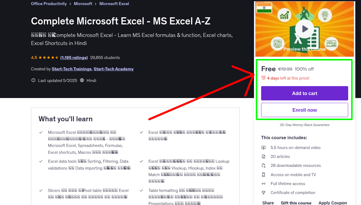Click the This course includes heading

pyautogui.click(x=284, y=138)
